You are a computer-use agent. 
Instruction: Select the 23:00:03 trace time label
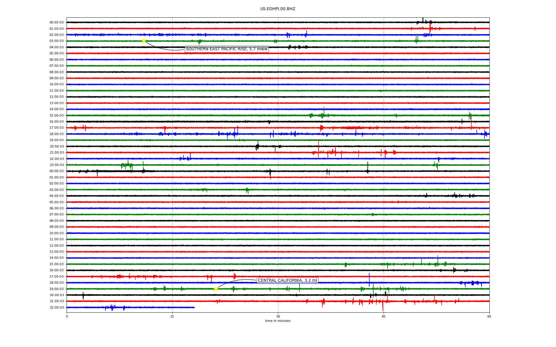click(x=56, y=165)
